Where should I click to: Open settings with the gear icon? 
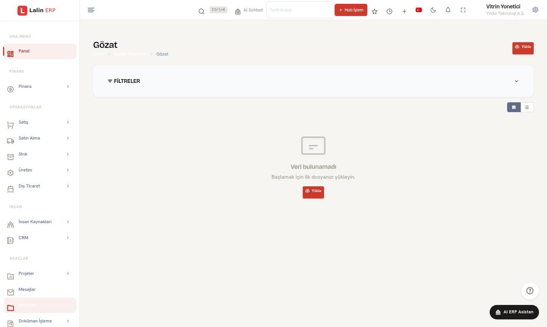pos(535,10)
